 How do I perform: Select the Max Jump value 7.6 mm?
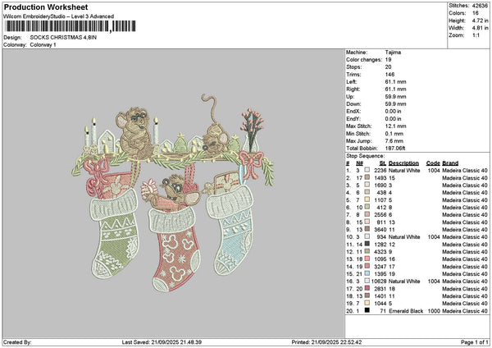pyautogui.click(x=394, y=140)
